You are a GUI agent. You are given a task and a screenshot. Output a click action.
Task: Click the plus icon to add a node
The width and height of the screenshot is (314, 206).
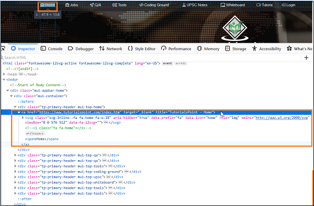(306, 58)
